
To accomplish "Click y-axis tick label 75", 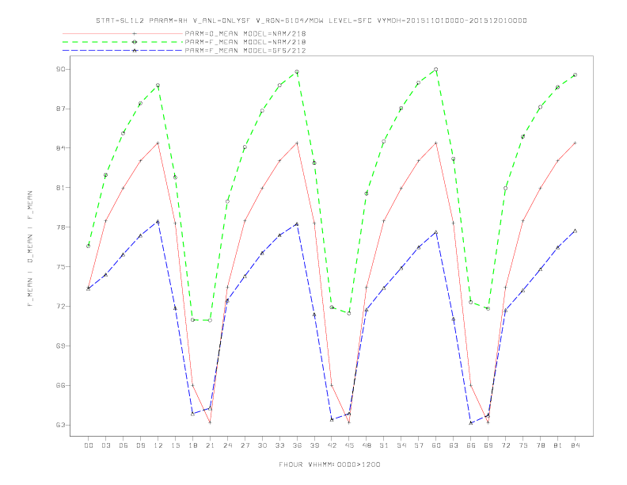I will coord(60,267).
